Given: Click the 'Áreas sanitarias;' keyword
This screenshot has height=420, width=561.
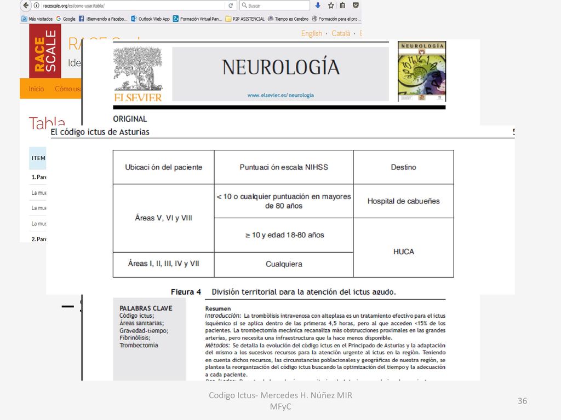Looking at the screenshot, I should tap(142, 323).
